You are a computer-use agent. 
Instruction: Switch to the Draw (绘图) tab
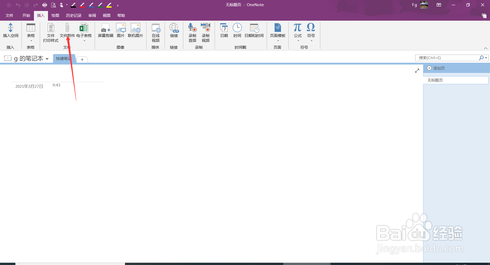(x=55, y=16)
